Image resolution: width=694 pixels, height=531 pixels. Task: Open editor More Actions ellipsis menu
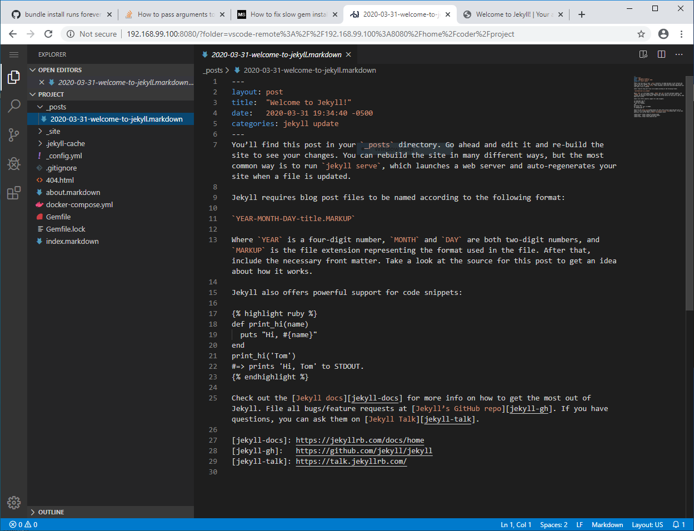pyautogui.click(x=679, y=54)
